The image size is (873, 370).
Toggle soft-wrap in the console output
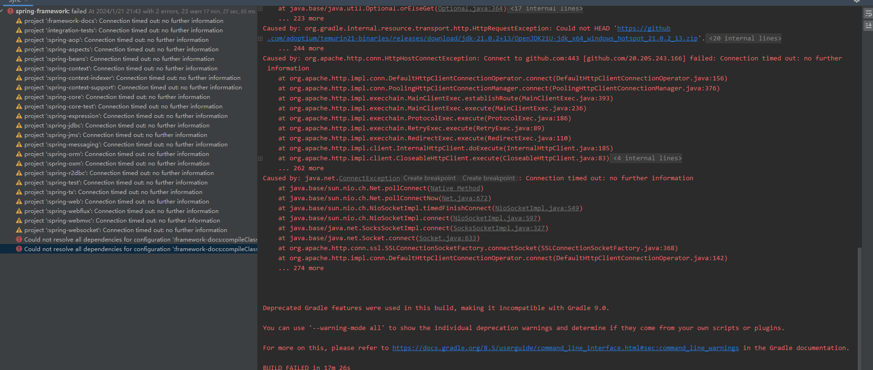[868, 14]
